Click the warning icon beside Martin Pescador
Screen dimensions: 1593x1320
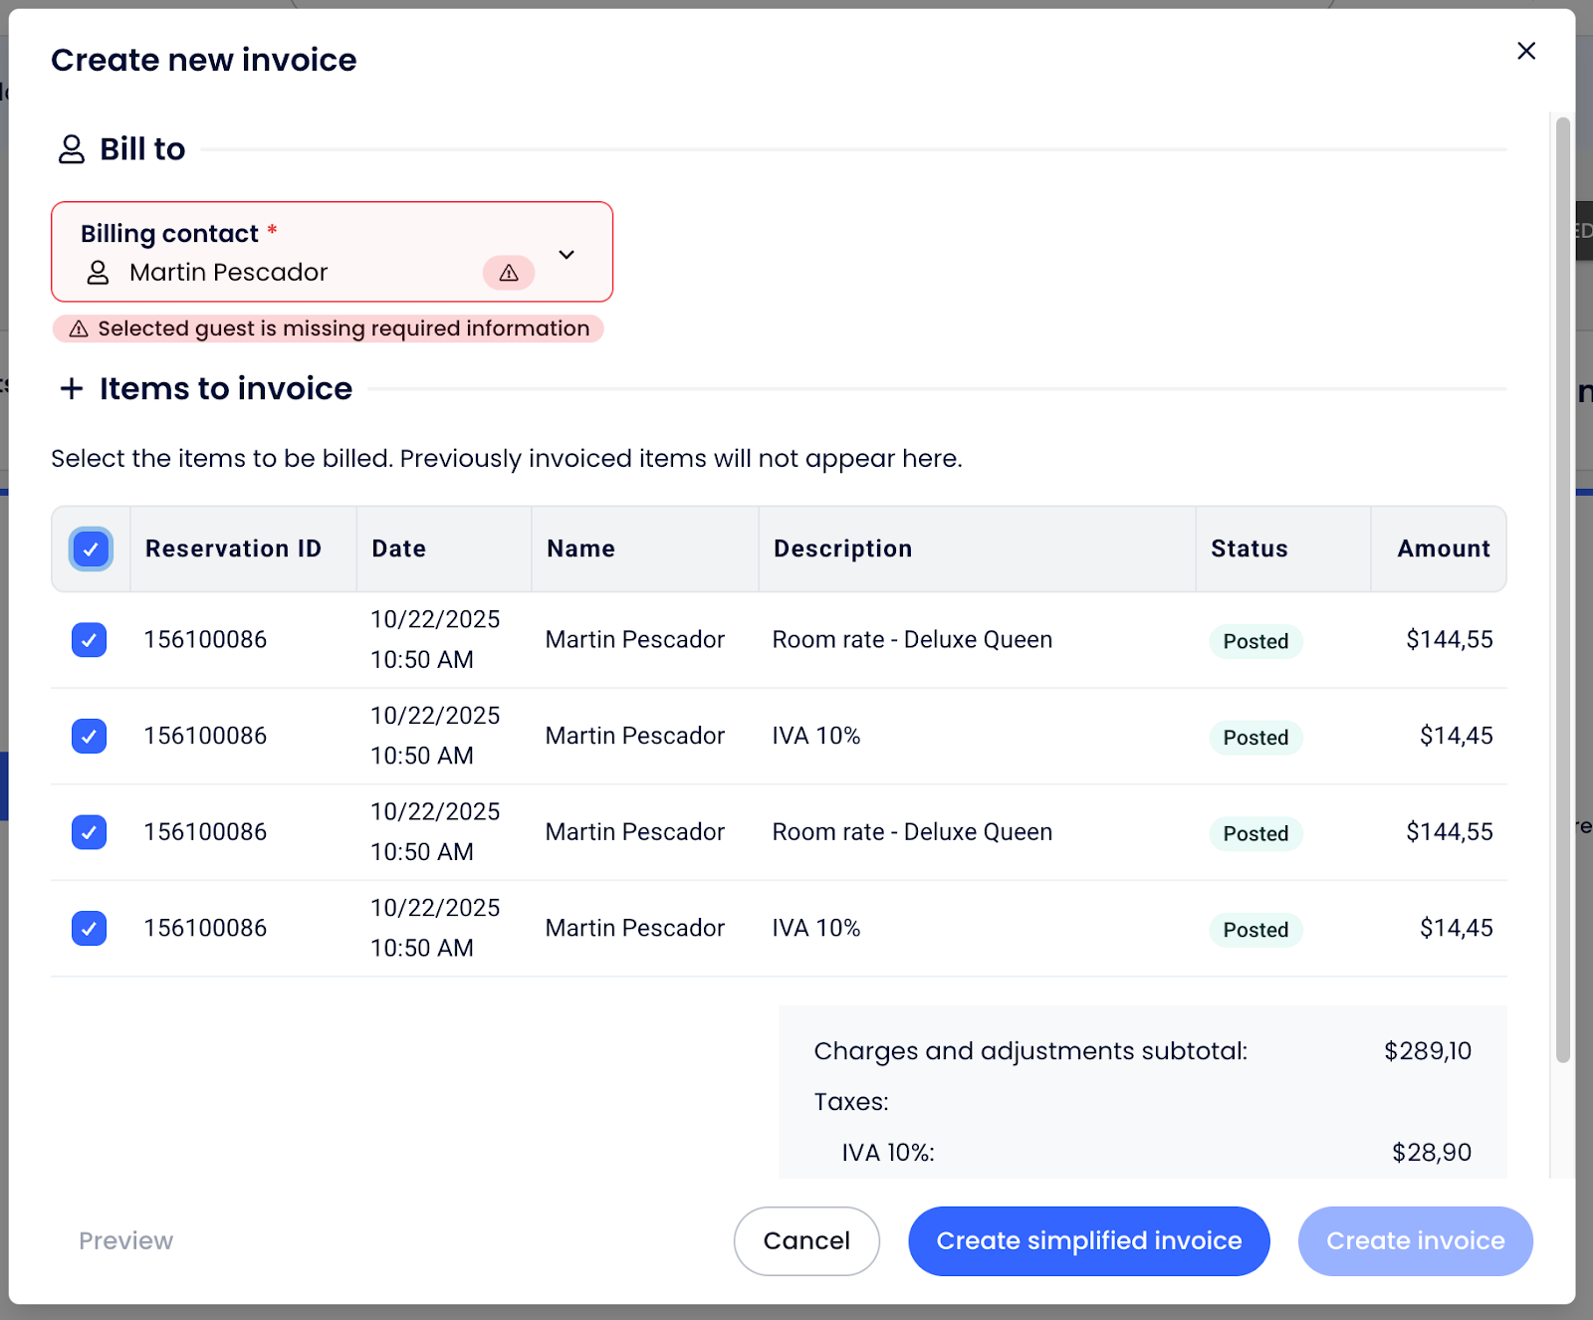509,273
